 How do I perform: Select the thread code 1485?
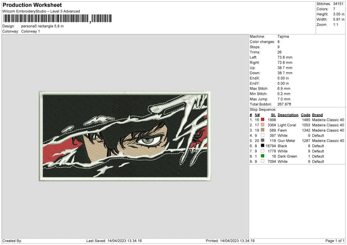point(306,120)
